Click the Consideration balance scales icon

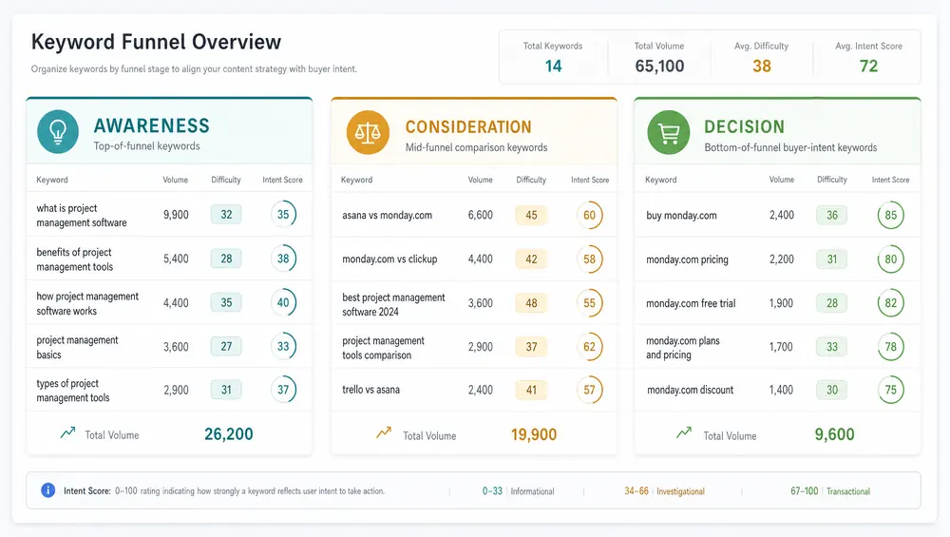pyautogui.click(x=368, y=132)
